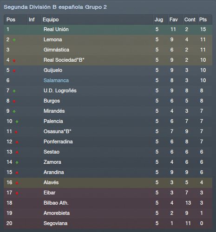Click the green up arrow for U.D. Logroñés

point(14,91)
